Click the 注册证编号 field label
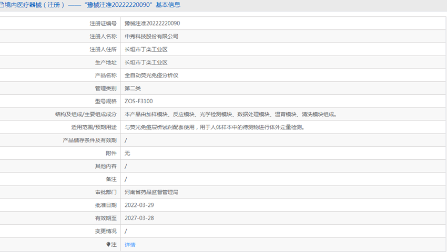This screenshot has height=252, width=447. pos(103,23)
